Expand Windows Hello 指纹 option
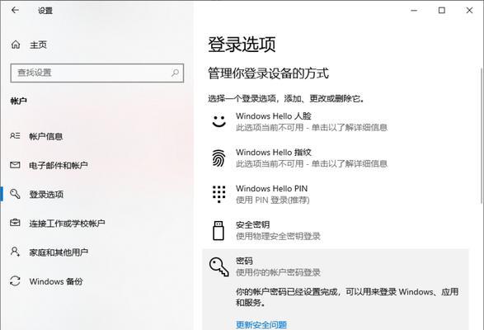Viewport: 484px width, 330px height. (336, 158)
